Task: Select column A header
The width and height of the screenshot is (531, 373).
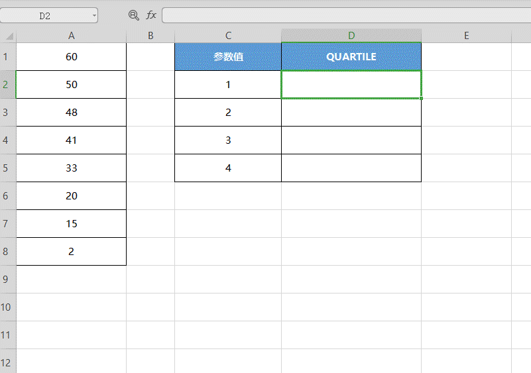Action: coord(71,36)
